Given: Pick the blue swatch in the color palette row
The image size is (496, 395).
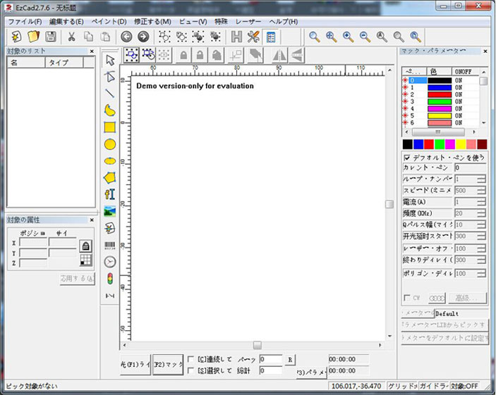Looking at the screenshot, I should 418,144.
